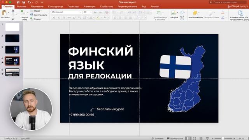Insert a text box with A icon
Image resolution: width=249 pixels, height=140 pixels.
point(182,17)
